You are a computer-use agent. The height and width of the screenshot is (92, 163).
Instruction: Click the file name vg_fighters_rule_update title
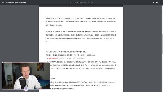tap(16, 2)
